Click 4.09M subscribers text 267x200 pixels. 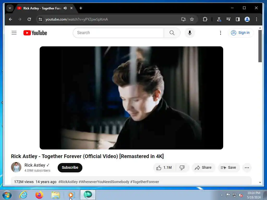click(37, 170)
